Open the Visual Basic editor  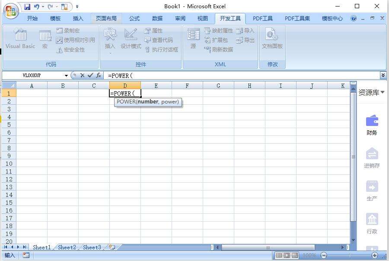20,39
